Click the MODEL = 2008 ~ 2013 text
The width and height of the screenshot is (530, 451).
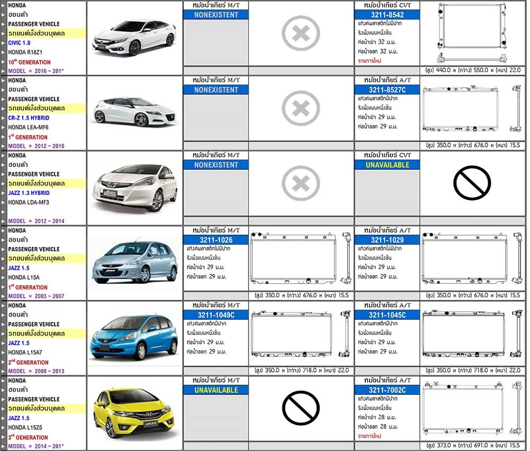[36, 371]
